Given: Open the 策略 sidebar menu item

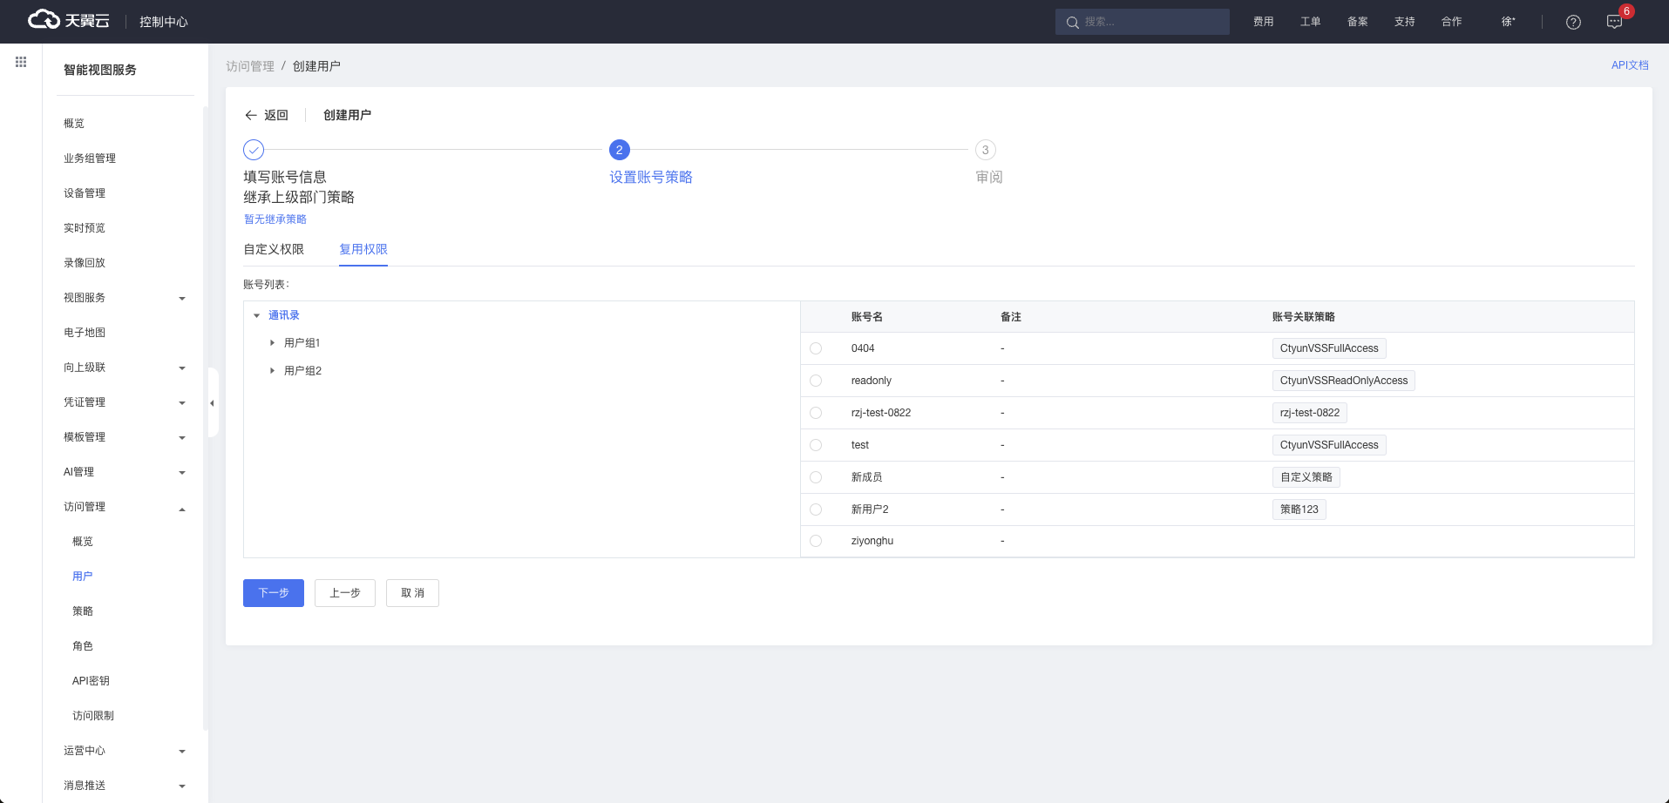Looking at the screenshot, I should (x=83, y=611).
